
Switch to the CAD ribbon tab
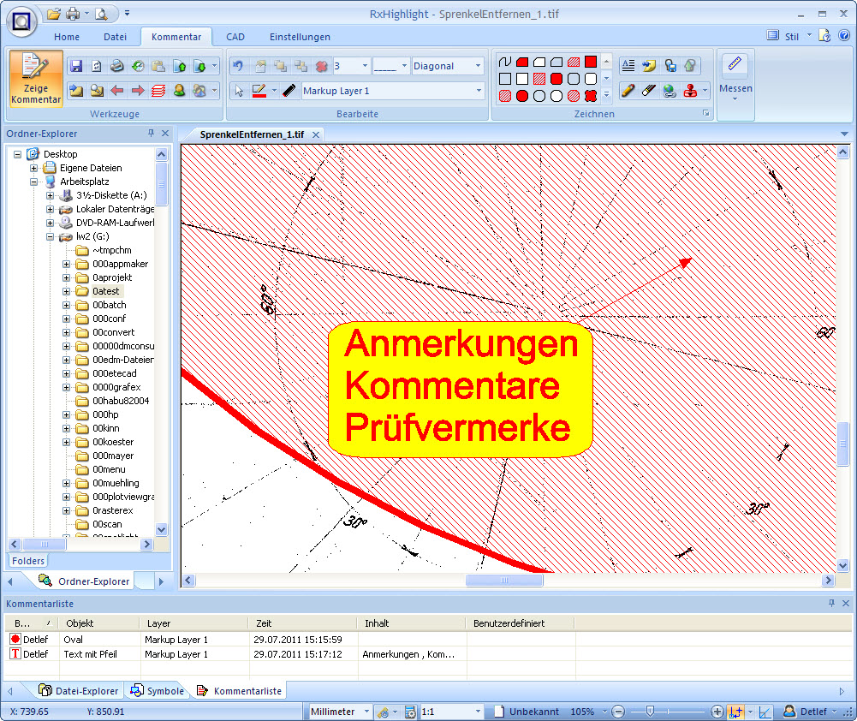(x=235, y=37)
